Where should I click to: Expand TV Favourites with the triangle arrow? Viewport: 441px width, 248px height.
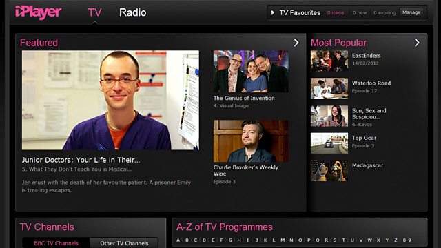pos(273,12)
